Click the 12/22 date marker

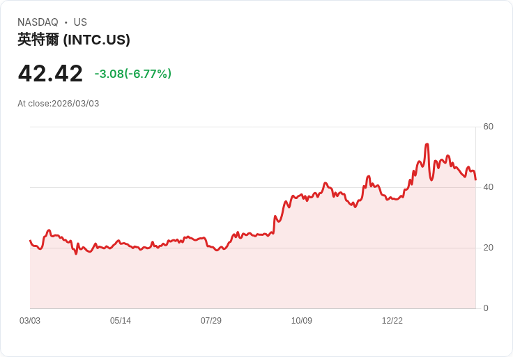tap(392, 321)
